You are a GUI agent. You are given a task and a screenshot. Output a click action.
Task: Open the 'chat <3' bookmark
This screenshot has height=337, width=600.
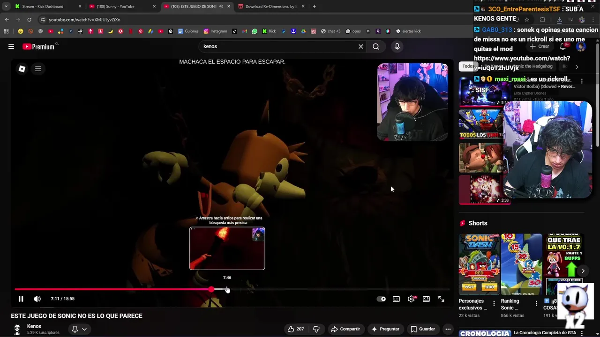pyautogui.click(x=330, y=31)
